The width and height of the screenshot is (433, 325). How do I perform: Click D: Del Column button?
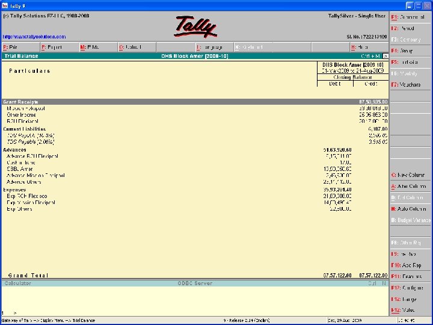point(411,197)
